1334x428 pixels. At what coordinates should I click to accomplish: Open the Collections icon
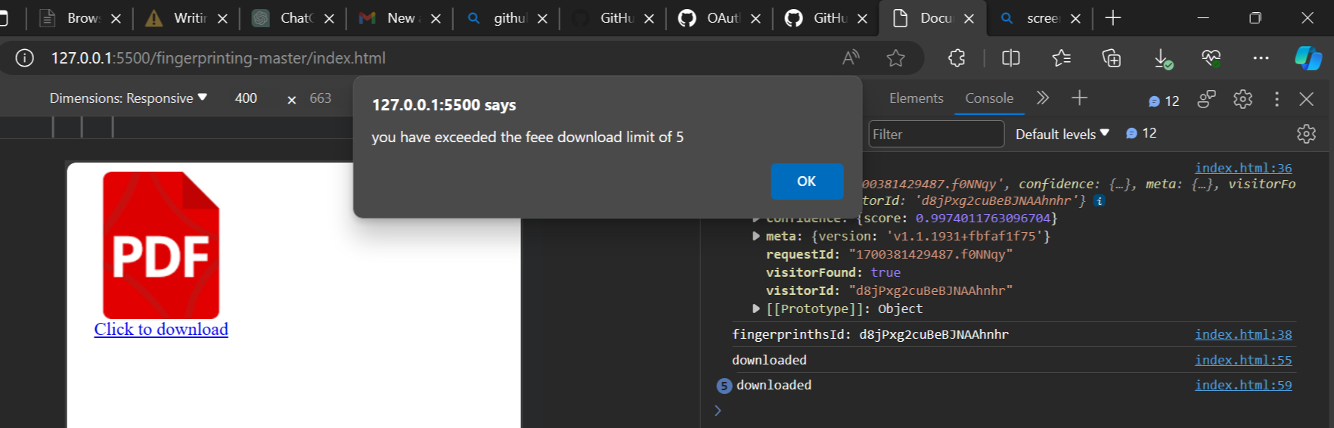tap(1111, 58)
